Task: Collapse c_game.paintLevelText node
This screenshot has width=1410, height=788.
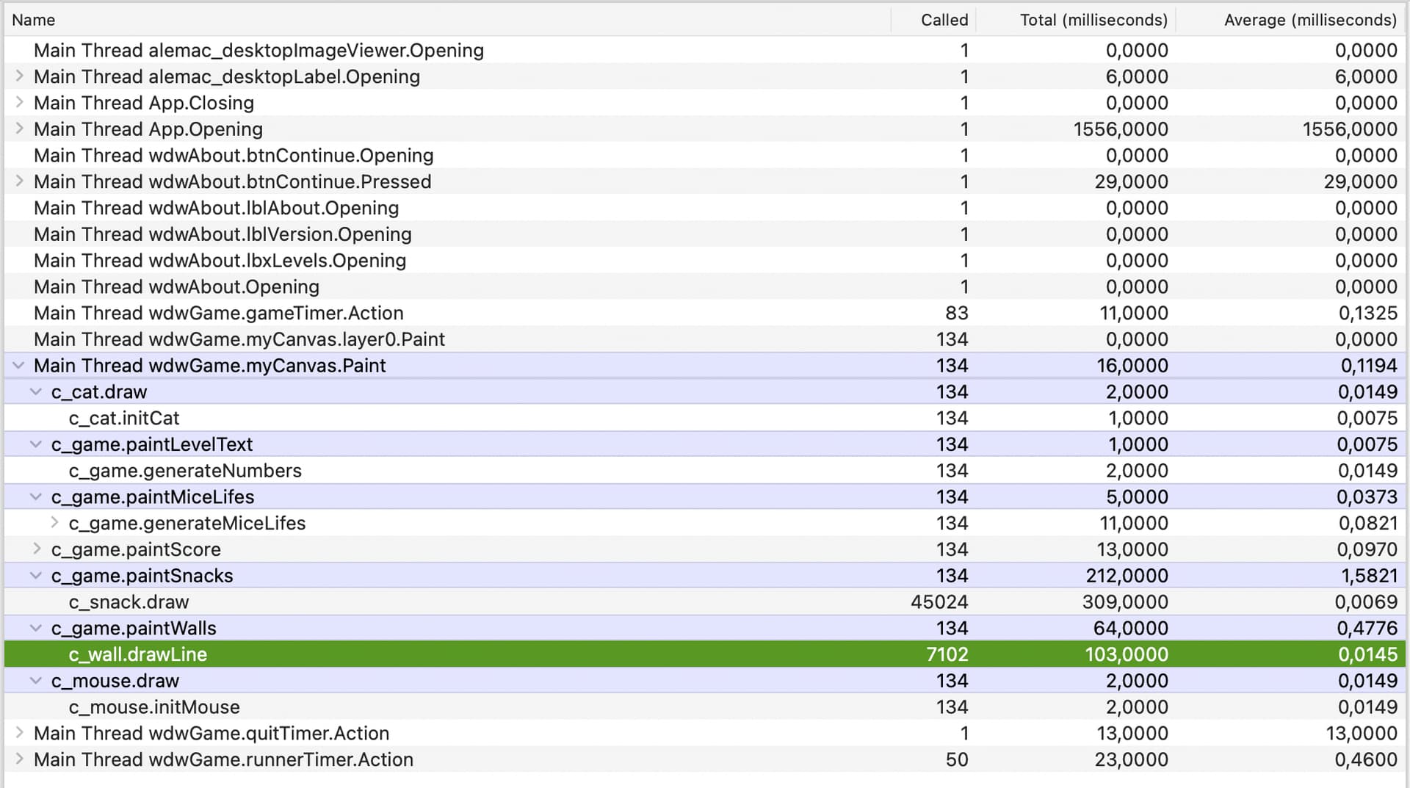Action: point(36,444)
